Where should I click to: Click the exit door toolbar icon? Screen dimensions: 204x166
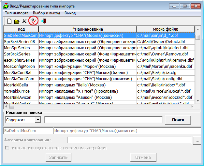tap(43, 22)
